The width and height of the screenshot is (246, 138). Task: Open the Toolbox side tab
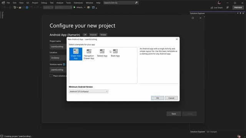2,15
